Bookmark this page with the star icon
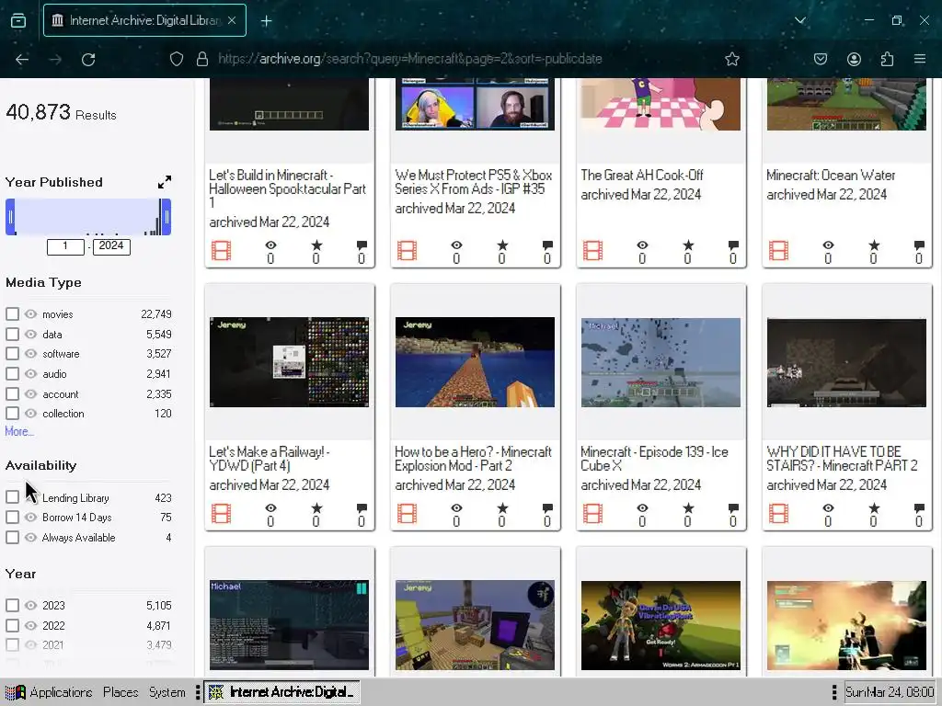 coord(731,59)
